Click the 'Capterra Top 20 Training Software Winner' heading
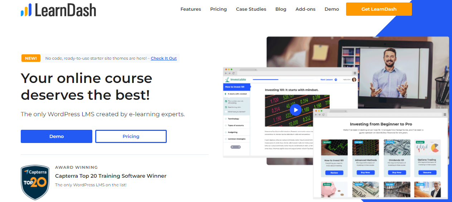 pos(111,176)
